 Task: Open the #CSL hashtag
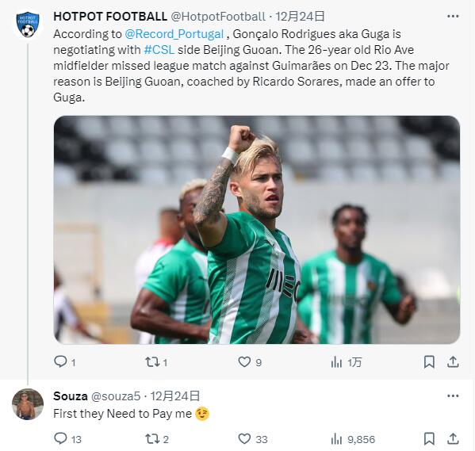click(x=159, y=50)
